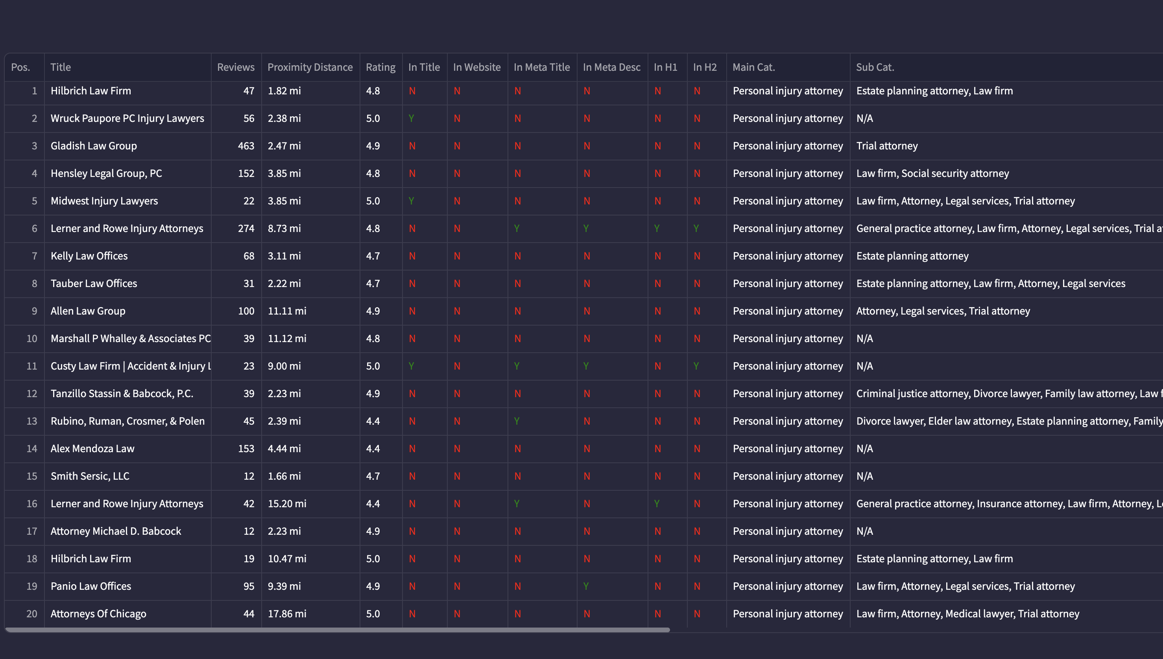Select Hilbrich Law Firm in position 18

pyautogui.click(x=90, y=559)
